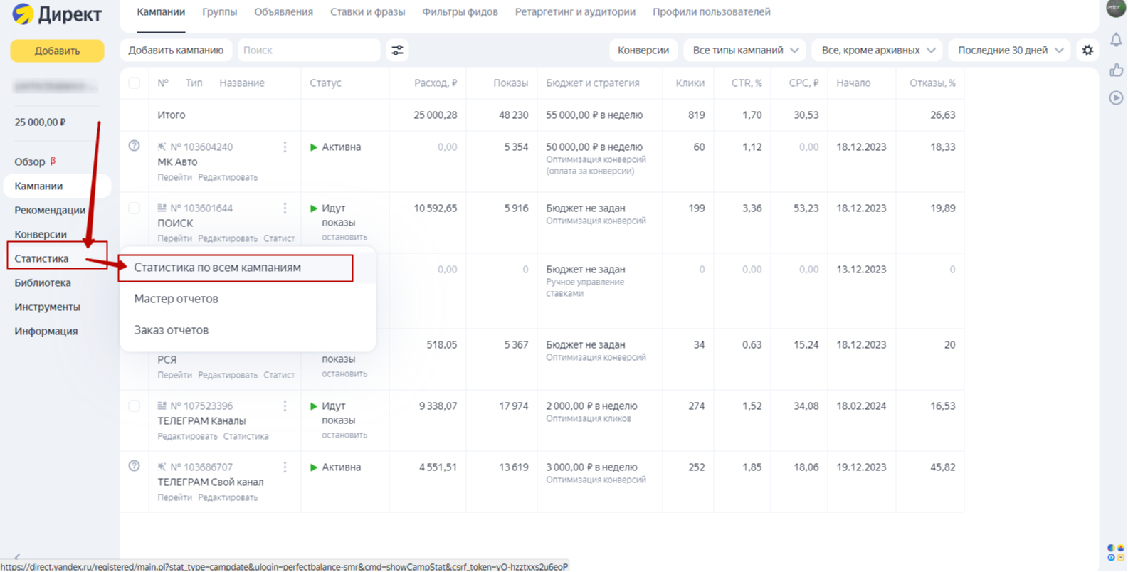This screenshot has width=1128, height=572.
Task: Select the Кампании tab
Action: point(161,12)
